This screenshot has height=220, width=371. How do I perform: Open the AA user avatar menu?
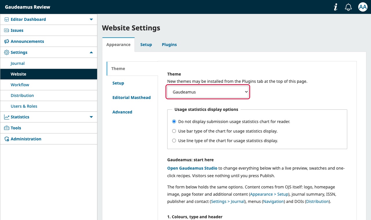click(x=363, y=7)
